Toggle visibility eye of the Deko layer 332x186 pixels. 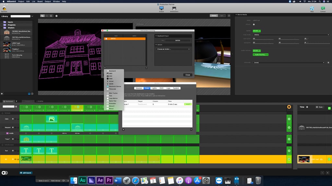15,119
